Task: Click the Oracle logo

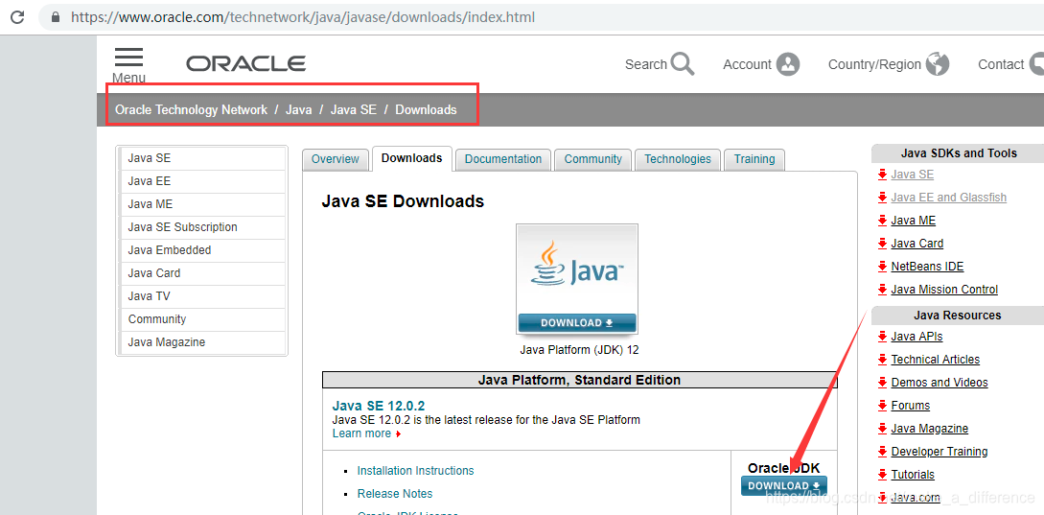Action: pyautogui.click(x=246, y=64)
